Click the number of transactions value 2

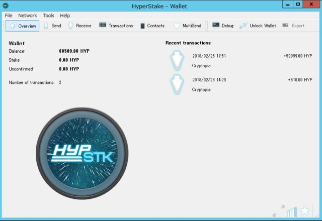60,82
